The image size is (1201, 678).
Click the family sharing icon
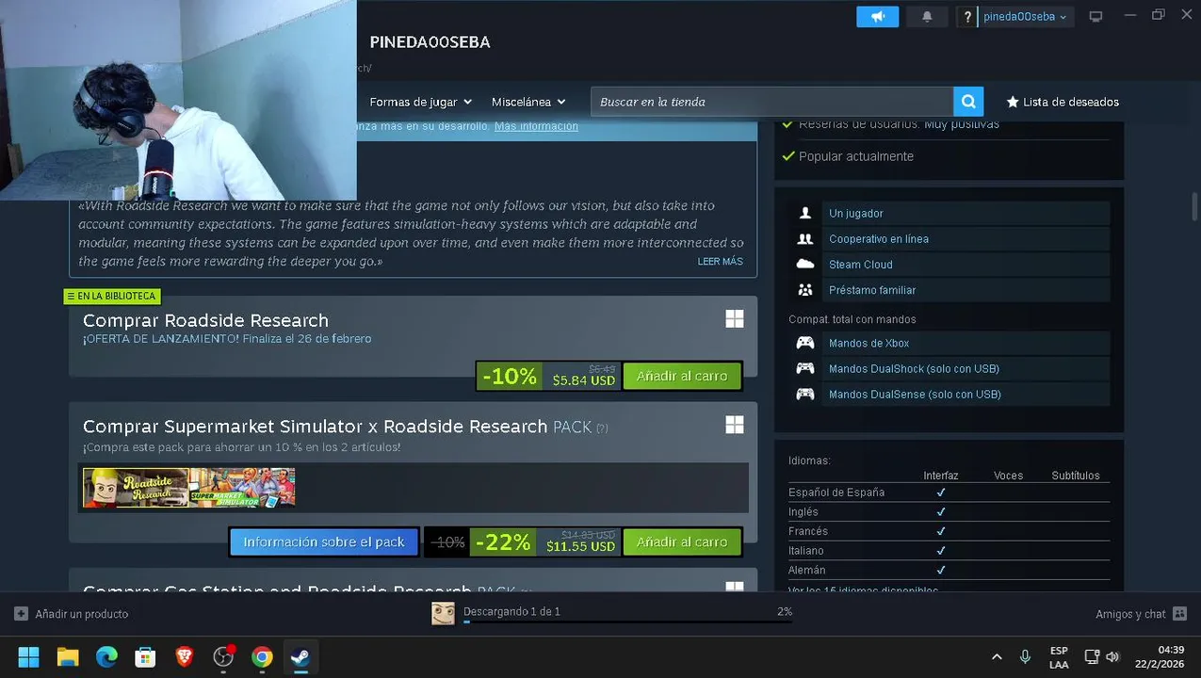pyautogui.click(x=804, y=290)
